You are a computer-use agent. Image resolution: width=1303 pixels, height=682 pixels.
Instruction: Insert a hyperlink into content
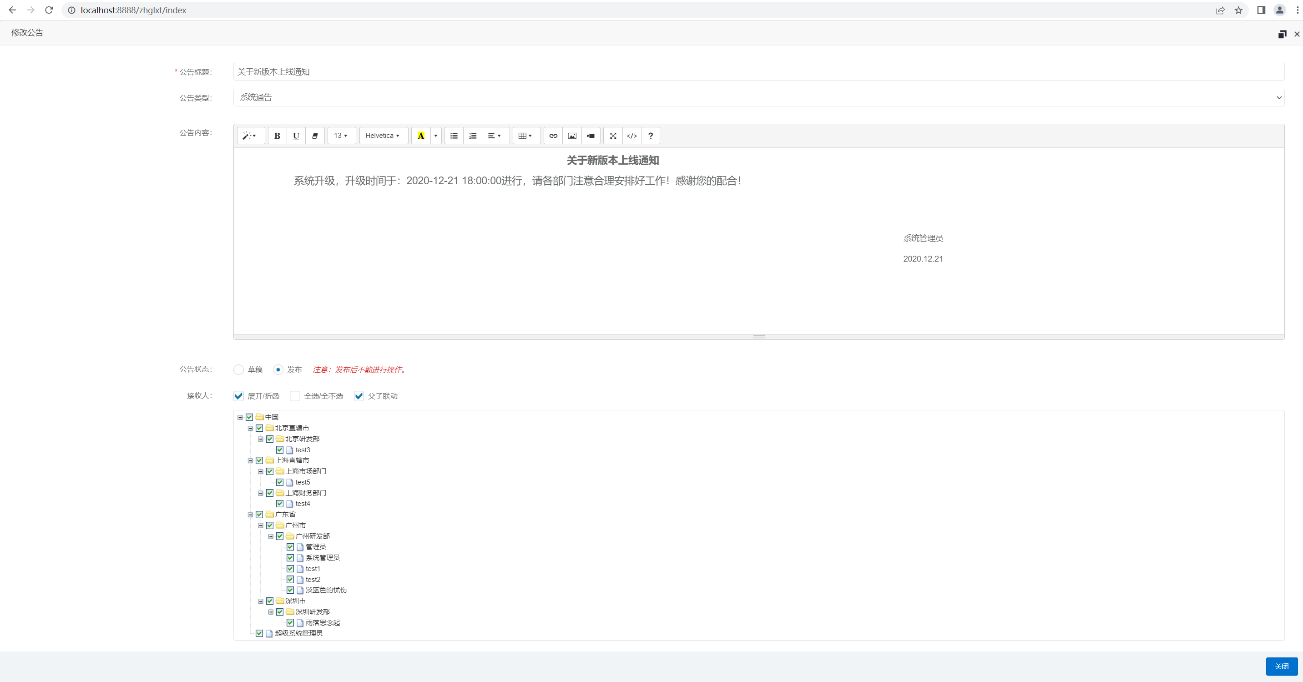(553, 136)
